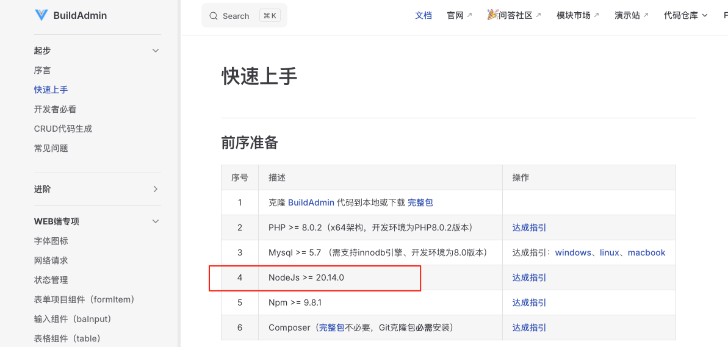Open 开发者必看 in the sidebar
The image size is (728, 347).
(56, 110)
